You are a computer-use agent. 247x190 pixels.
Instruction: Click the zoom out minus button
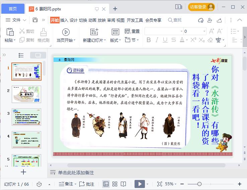(182, 184)
